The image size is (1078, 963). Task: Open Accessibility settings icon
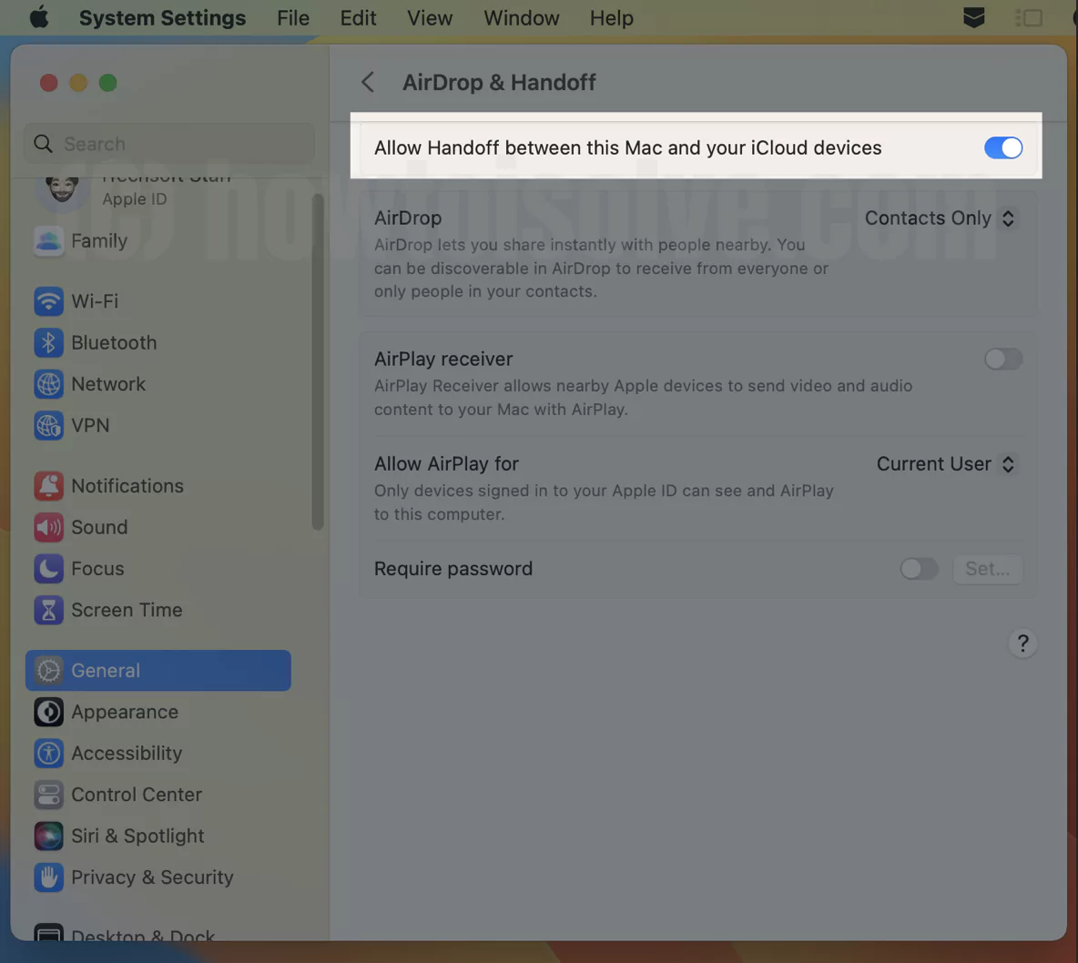(48, 754)
